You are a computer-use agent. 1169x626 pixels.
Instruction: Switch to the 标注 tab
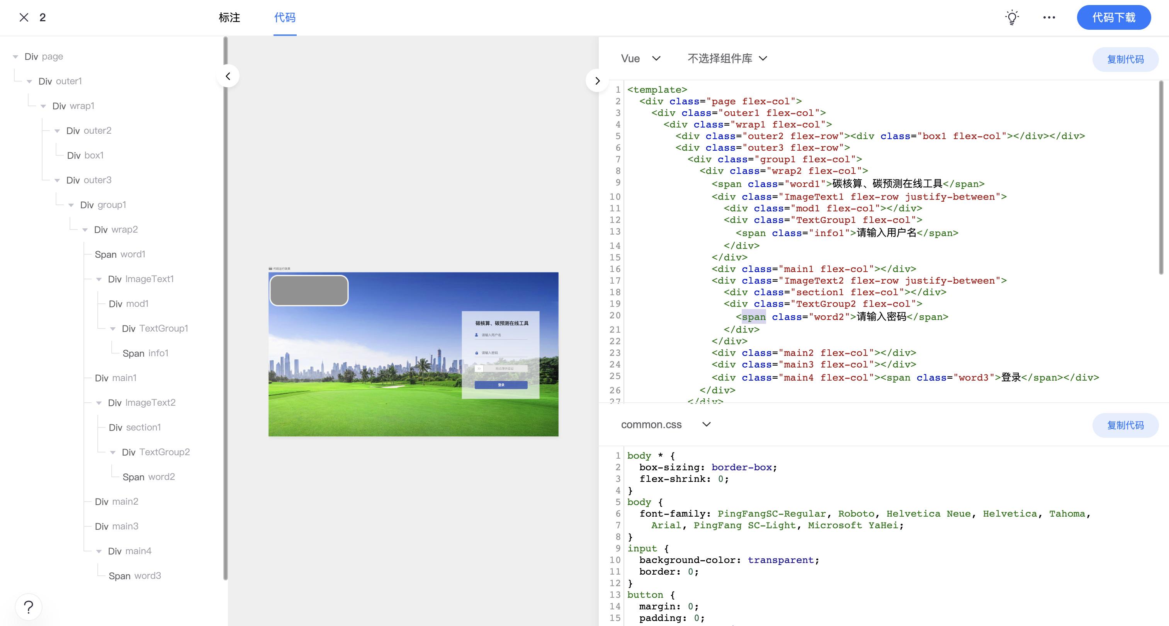coord(229,17)
